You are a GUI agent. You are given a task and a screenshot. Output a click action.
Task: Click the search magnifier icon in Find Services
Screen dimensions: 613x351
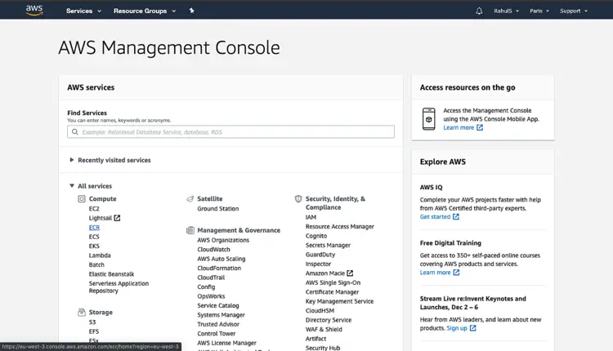(x=74, y=132)
